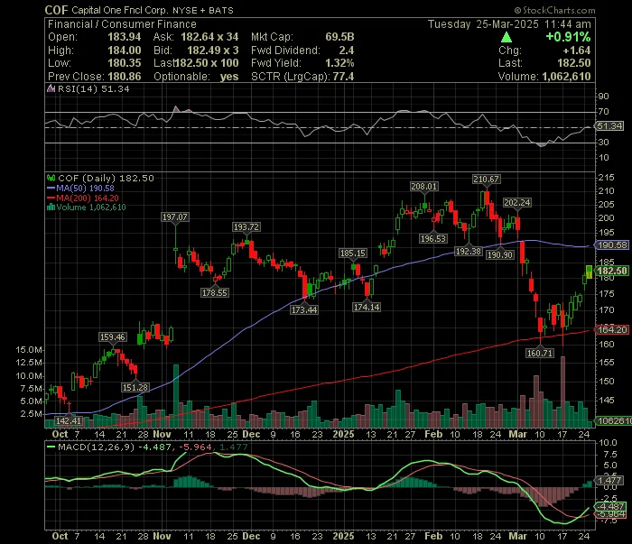Image resolution: width=632 pixels, height=544 pixels.
Task: Click the 196.53 low label
Action: [x=432, y=239]
